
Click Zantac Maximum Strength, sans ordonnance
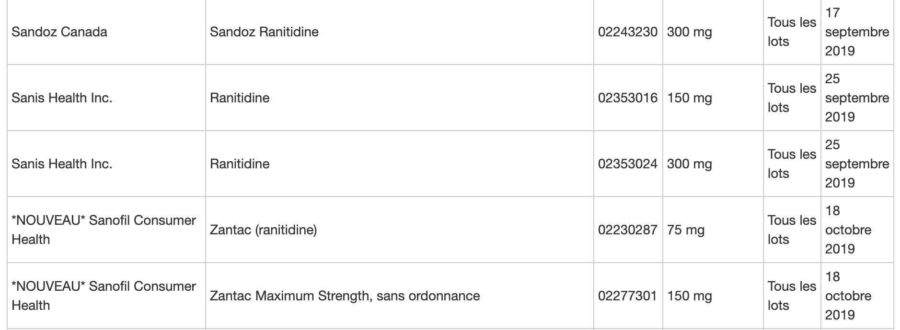pos(345,296)
